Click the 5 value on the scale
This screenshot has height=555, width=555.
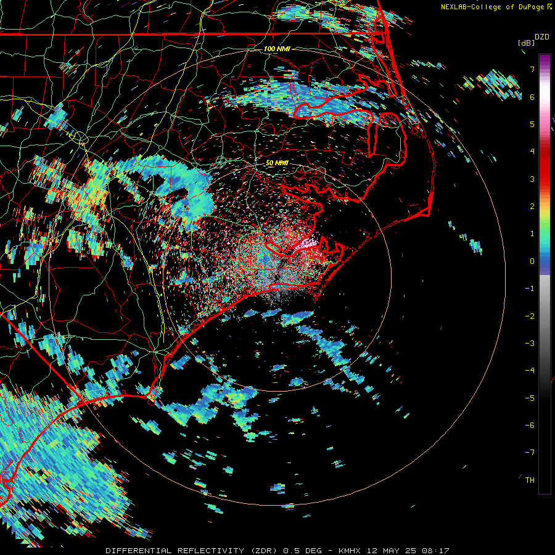pyautogui.click(x=532, y=124)
